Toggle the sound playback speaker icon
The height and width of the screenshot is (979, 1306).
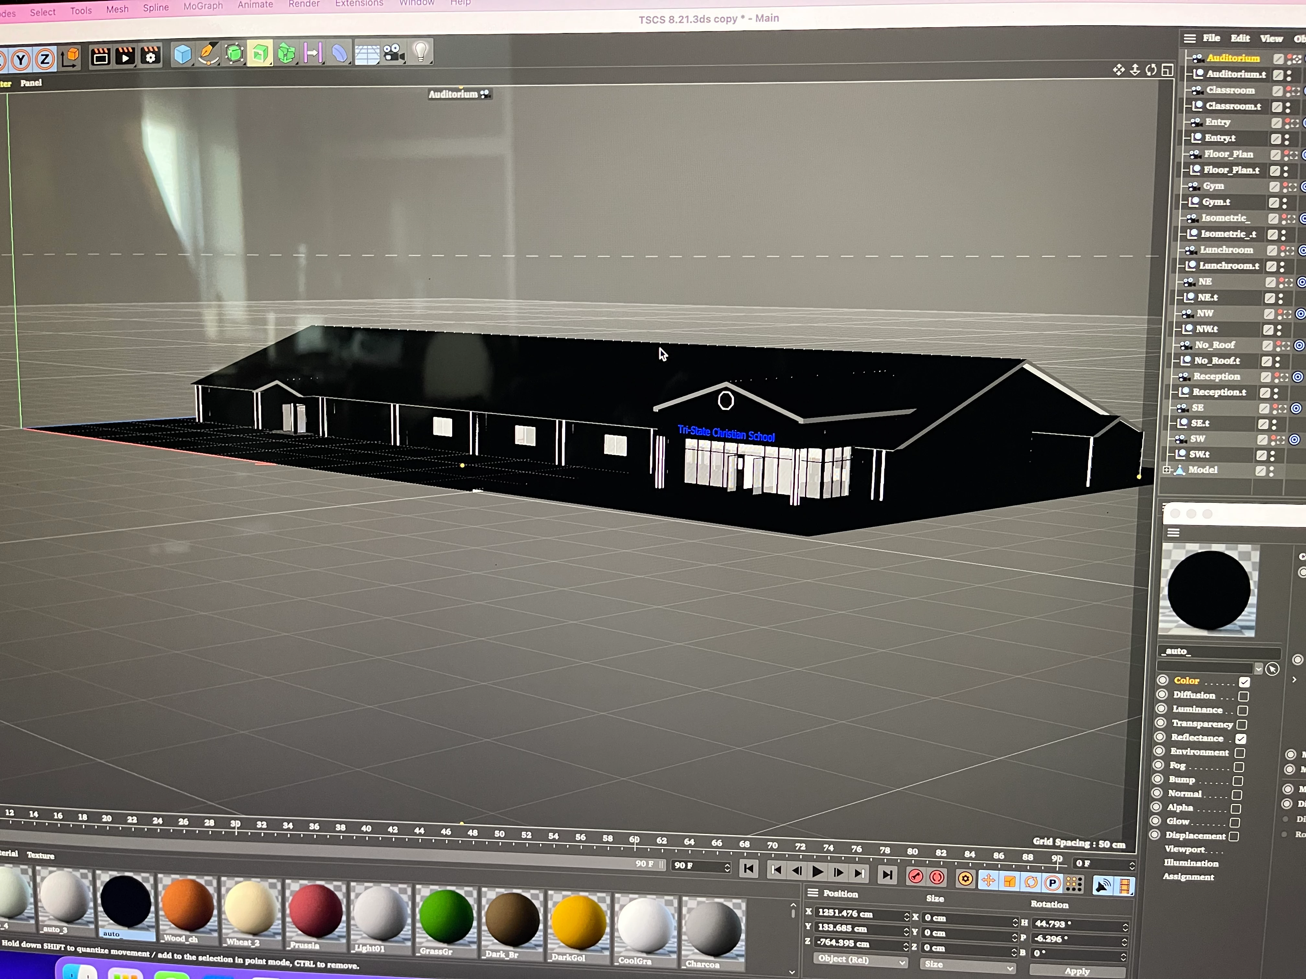pos(1102,885)
